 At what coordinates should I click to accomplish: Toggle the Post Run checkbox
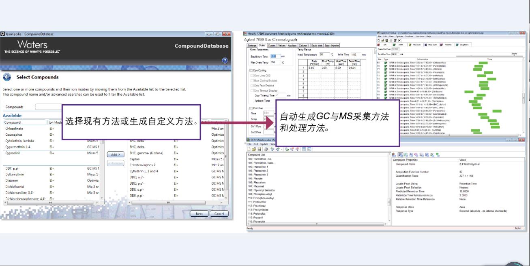coord(251,108)
